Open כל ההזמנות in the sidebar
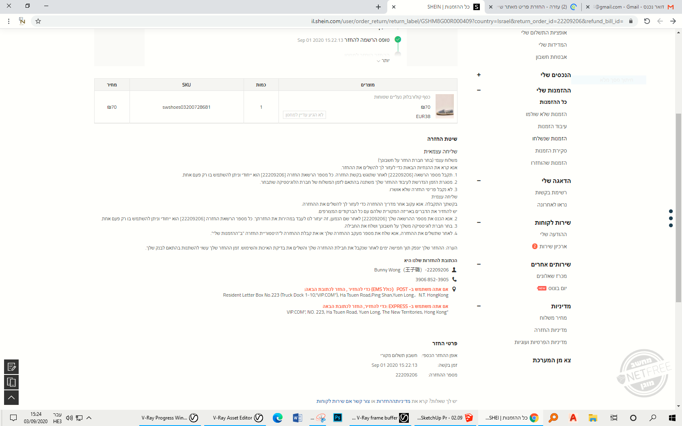The height and width of the screenshot is (426, 682). pyautogui.click(x=553, y=102)
